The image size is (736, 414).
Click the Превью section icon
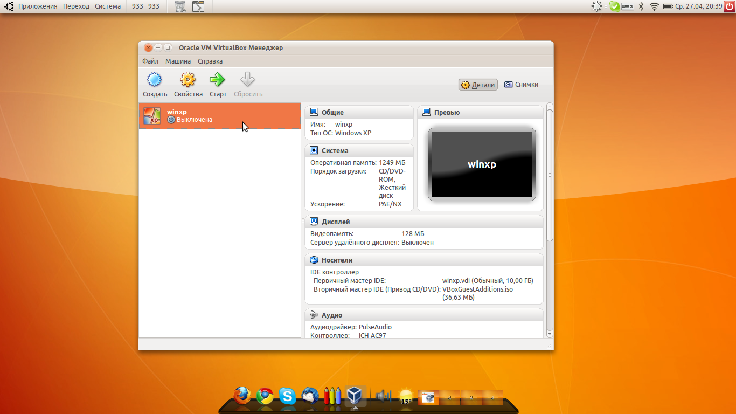pyautogui.click(x=427, y=112)
